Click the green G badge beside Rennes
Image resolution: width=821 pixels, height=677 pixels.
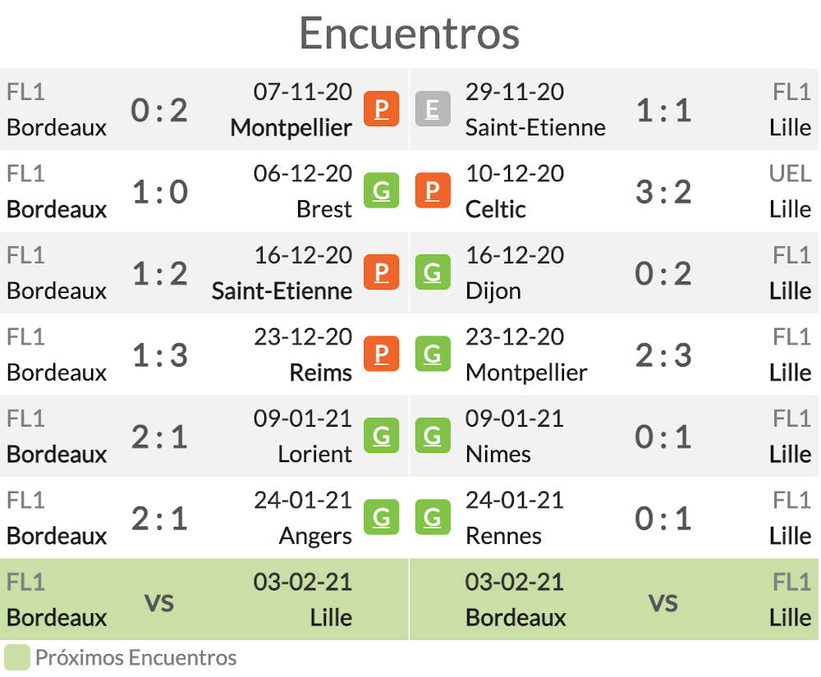[433, 517]
